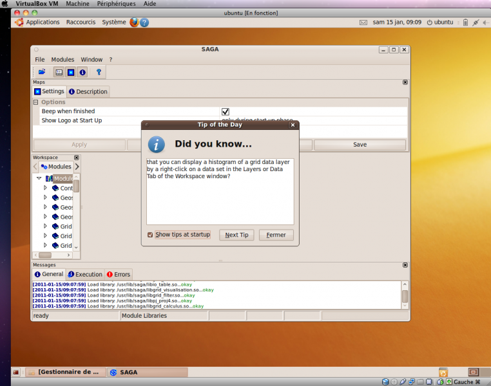Collapse the Options property group
Image resolution: width=491 pixels, height=386 pixels.
(36, 102)
